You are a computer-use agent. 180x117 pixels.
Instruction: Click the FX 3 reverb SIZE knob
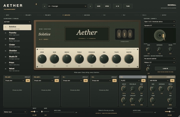(x=141, y=89)
